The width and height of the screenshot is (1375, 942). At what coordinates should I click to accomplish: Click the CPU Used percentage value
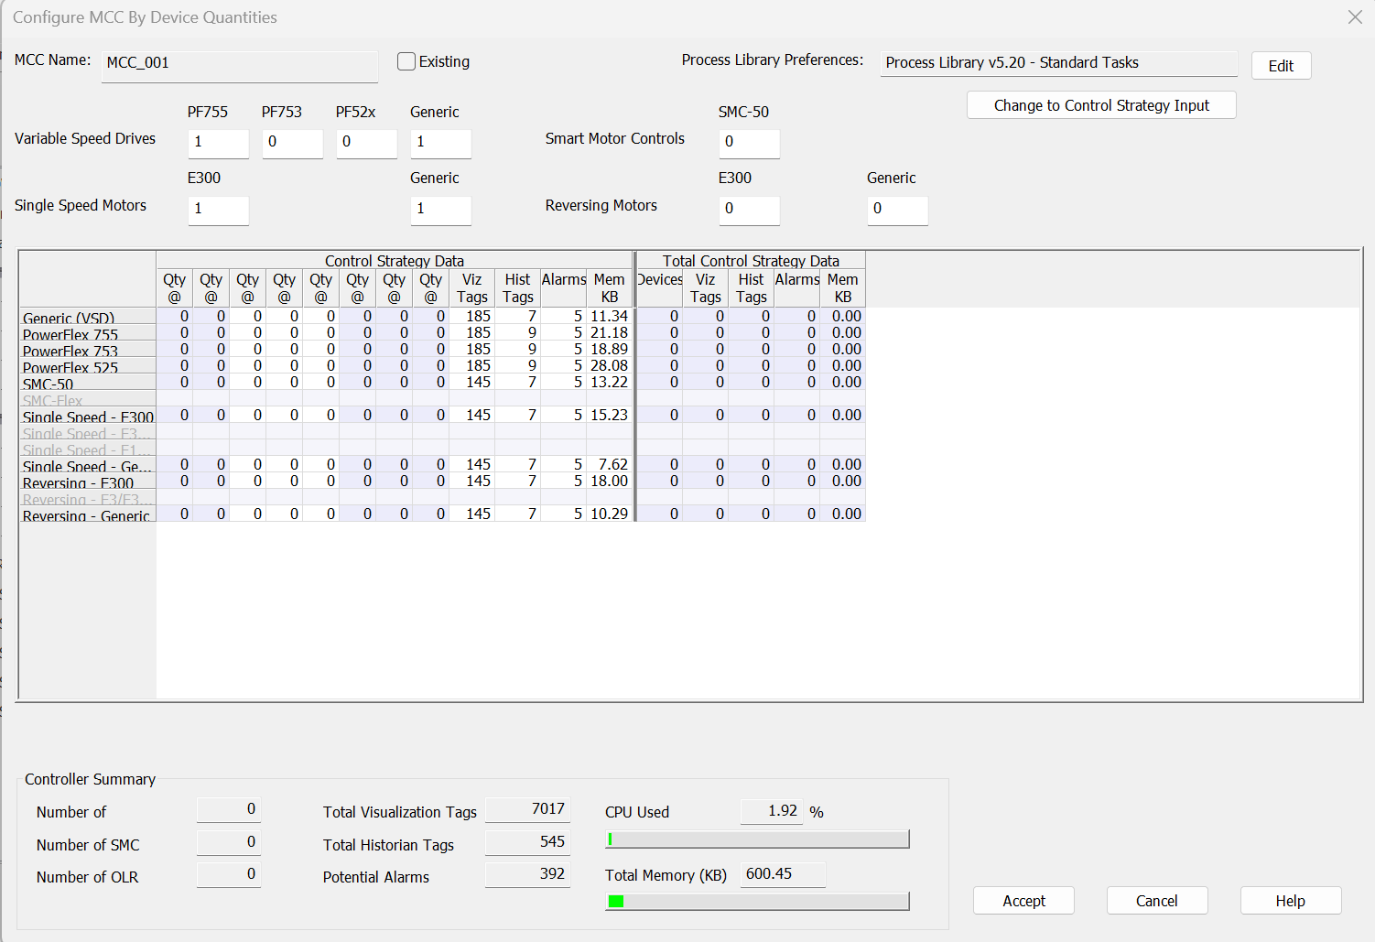[772, 811]
